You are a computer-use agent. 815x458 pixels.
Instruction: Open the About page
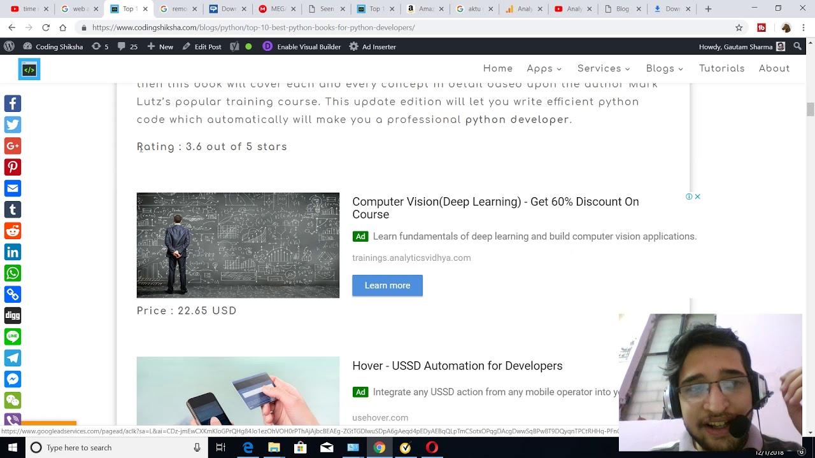[x=774, y=69]
